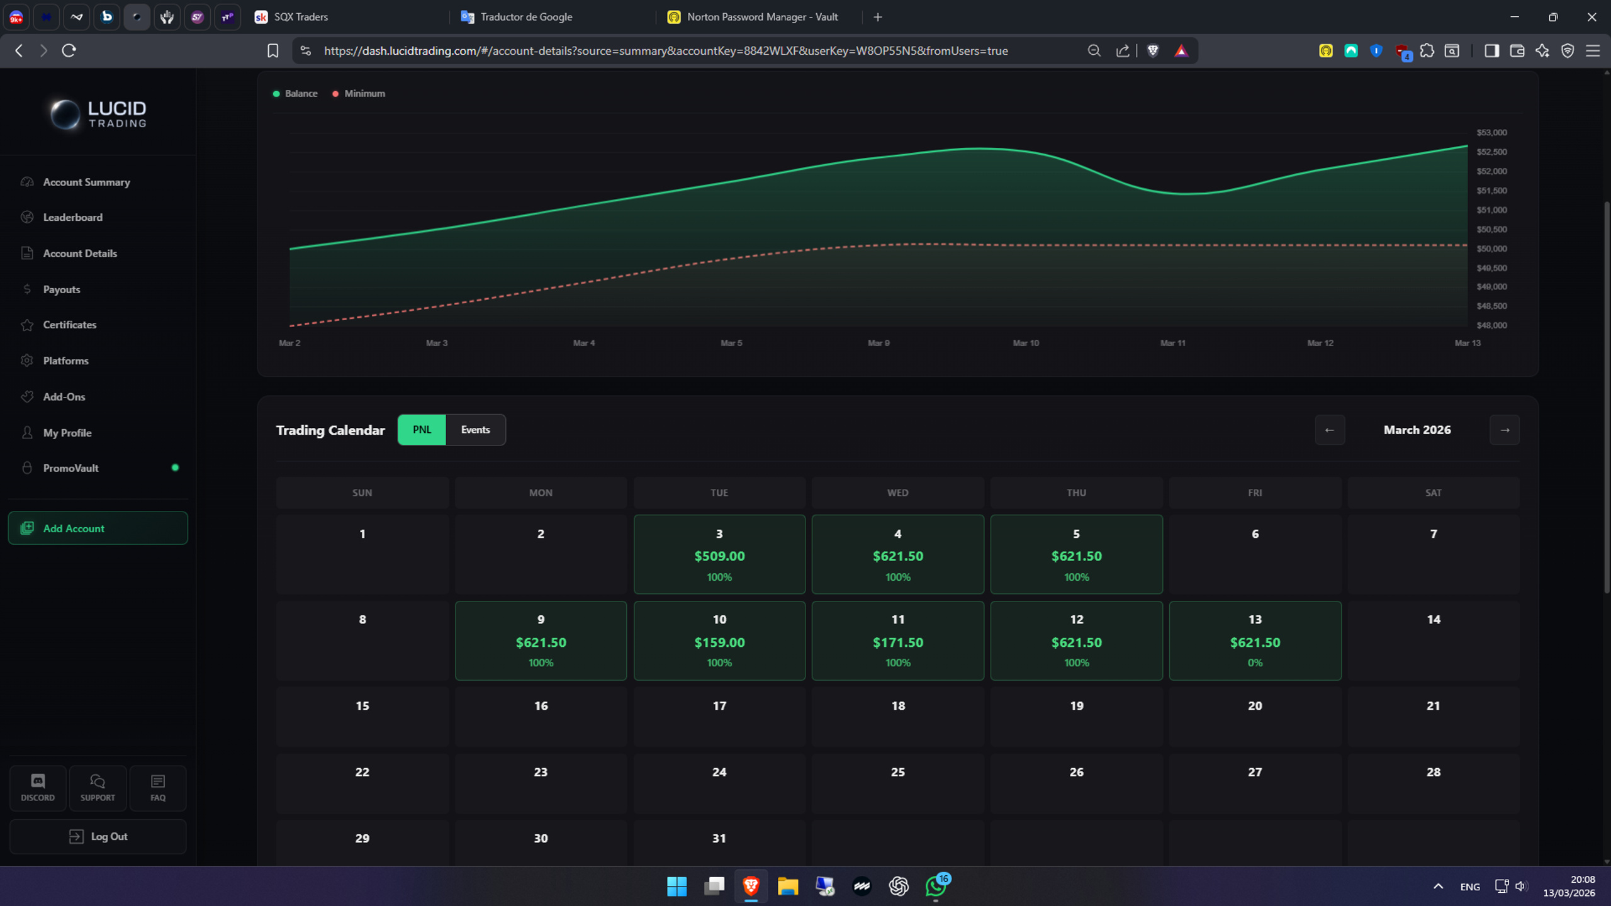Open the browser hamburger menu
The height and width of the screenshot is (906, 1611).
1593,50
